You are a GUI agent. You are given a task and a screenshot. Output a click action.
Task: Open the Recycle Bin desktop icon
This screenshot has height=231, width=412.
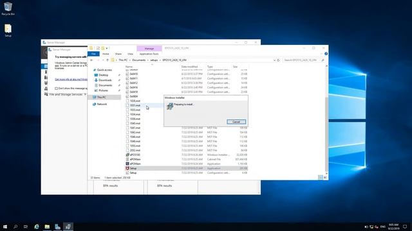[x=8, y=8]
